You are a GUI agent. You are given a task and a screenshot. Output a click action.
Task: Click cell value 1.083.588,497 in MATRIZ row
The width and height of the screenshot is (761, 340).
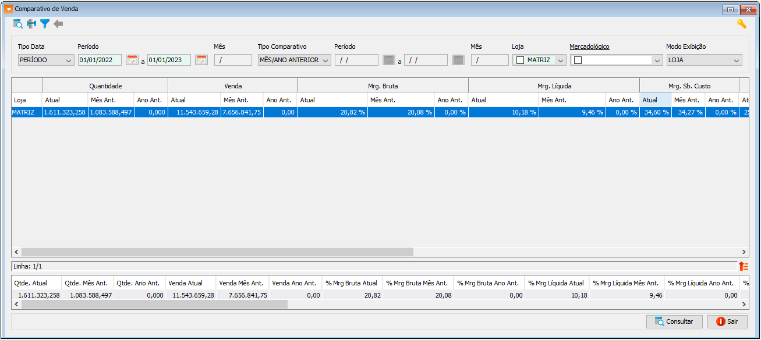coord(111,112)
